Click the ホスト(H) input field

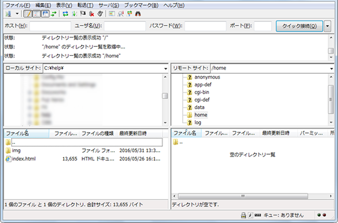[x=50, y=26]
